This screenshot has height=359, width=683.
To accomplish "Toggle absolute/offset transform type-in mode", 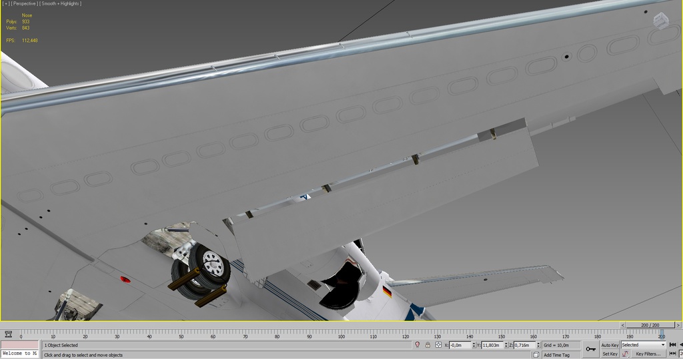I will 439,345.
